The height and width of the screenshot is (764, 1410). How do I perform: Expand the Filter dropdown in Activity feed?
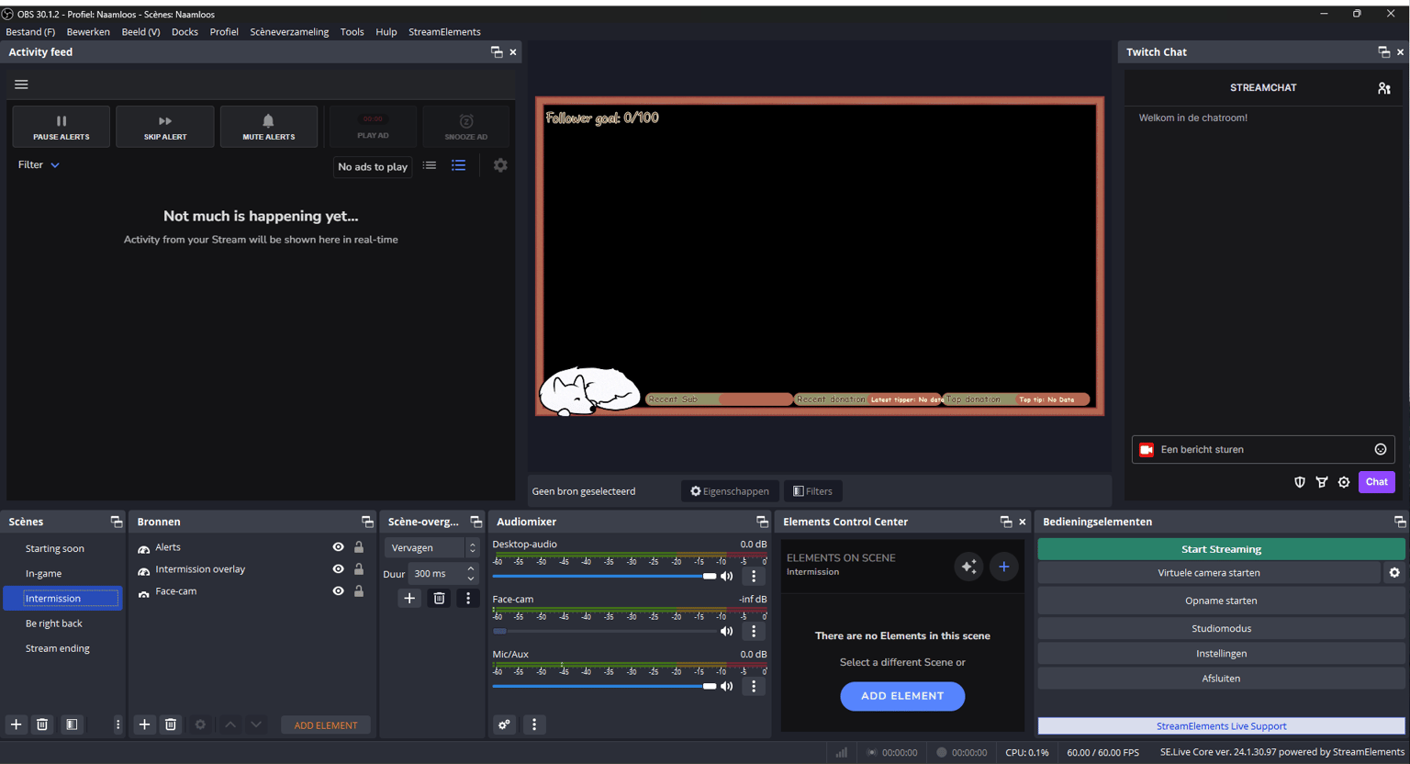point(39,165)
